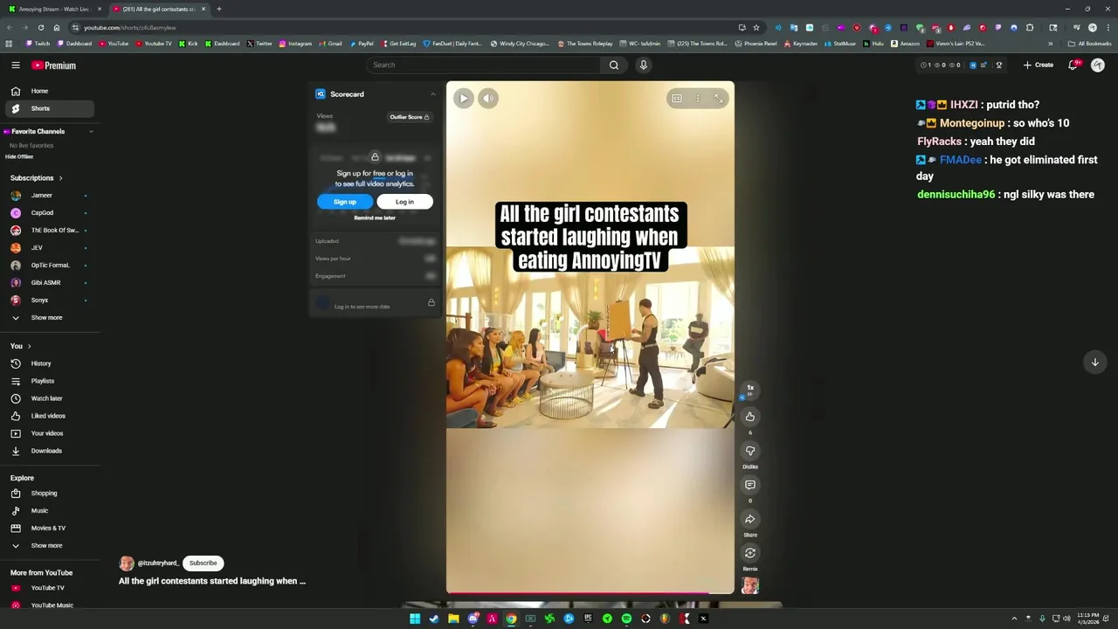
Task: Click the Scorecard IQ logo
Action: (321, 94)
